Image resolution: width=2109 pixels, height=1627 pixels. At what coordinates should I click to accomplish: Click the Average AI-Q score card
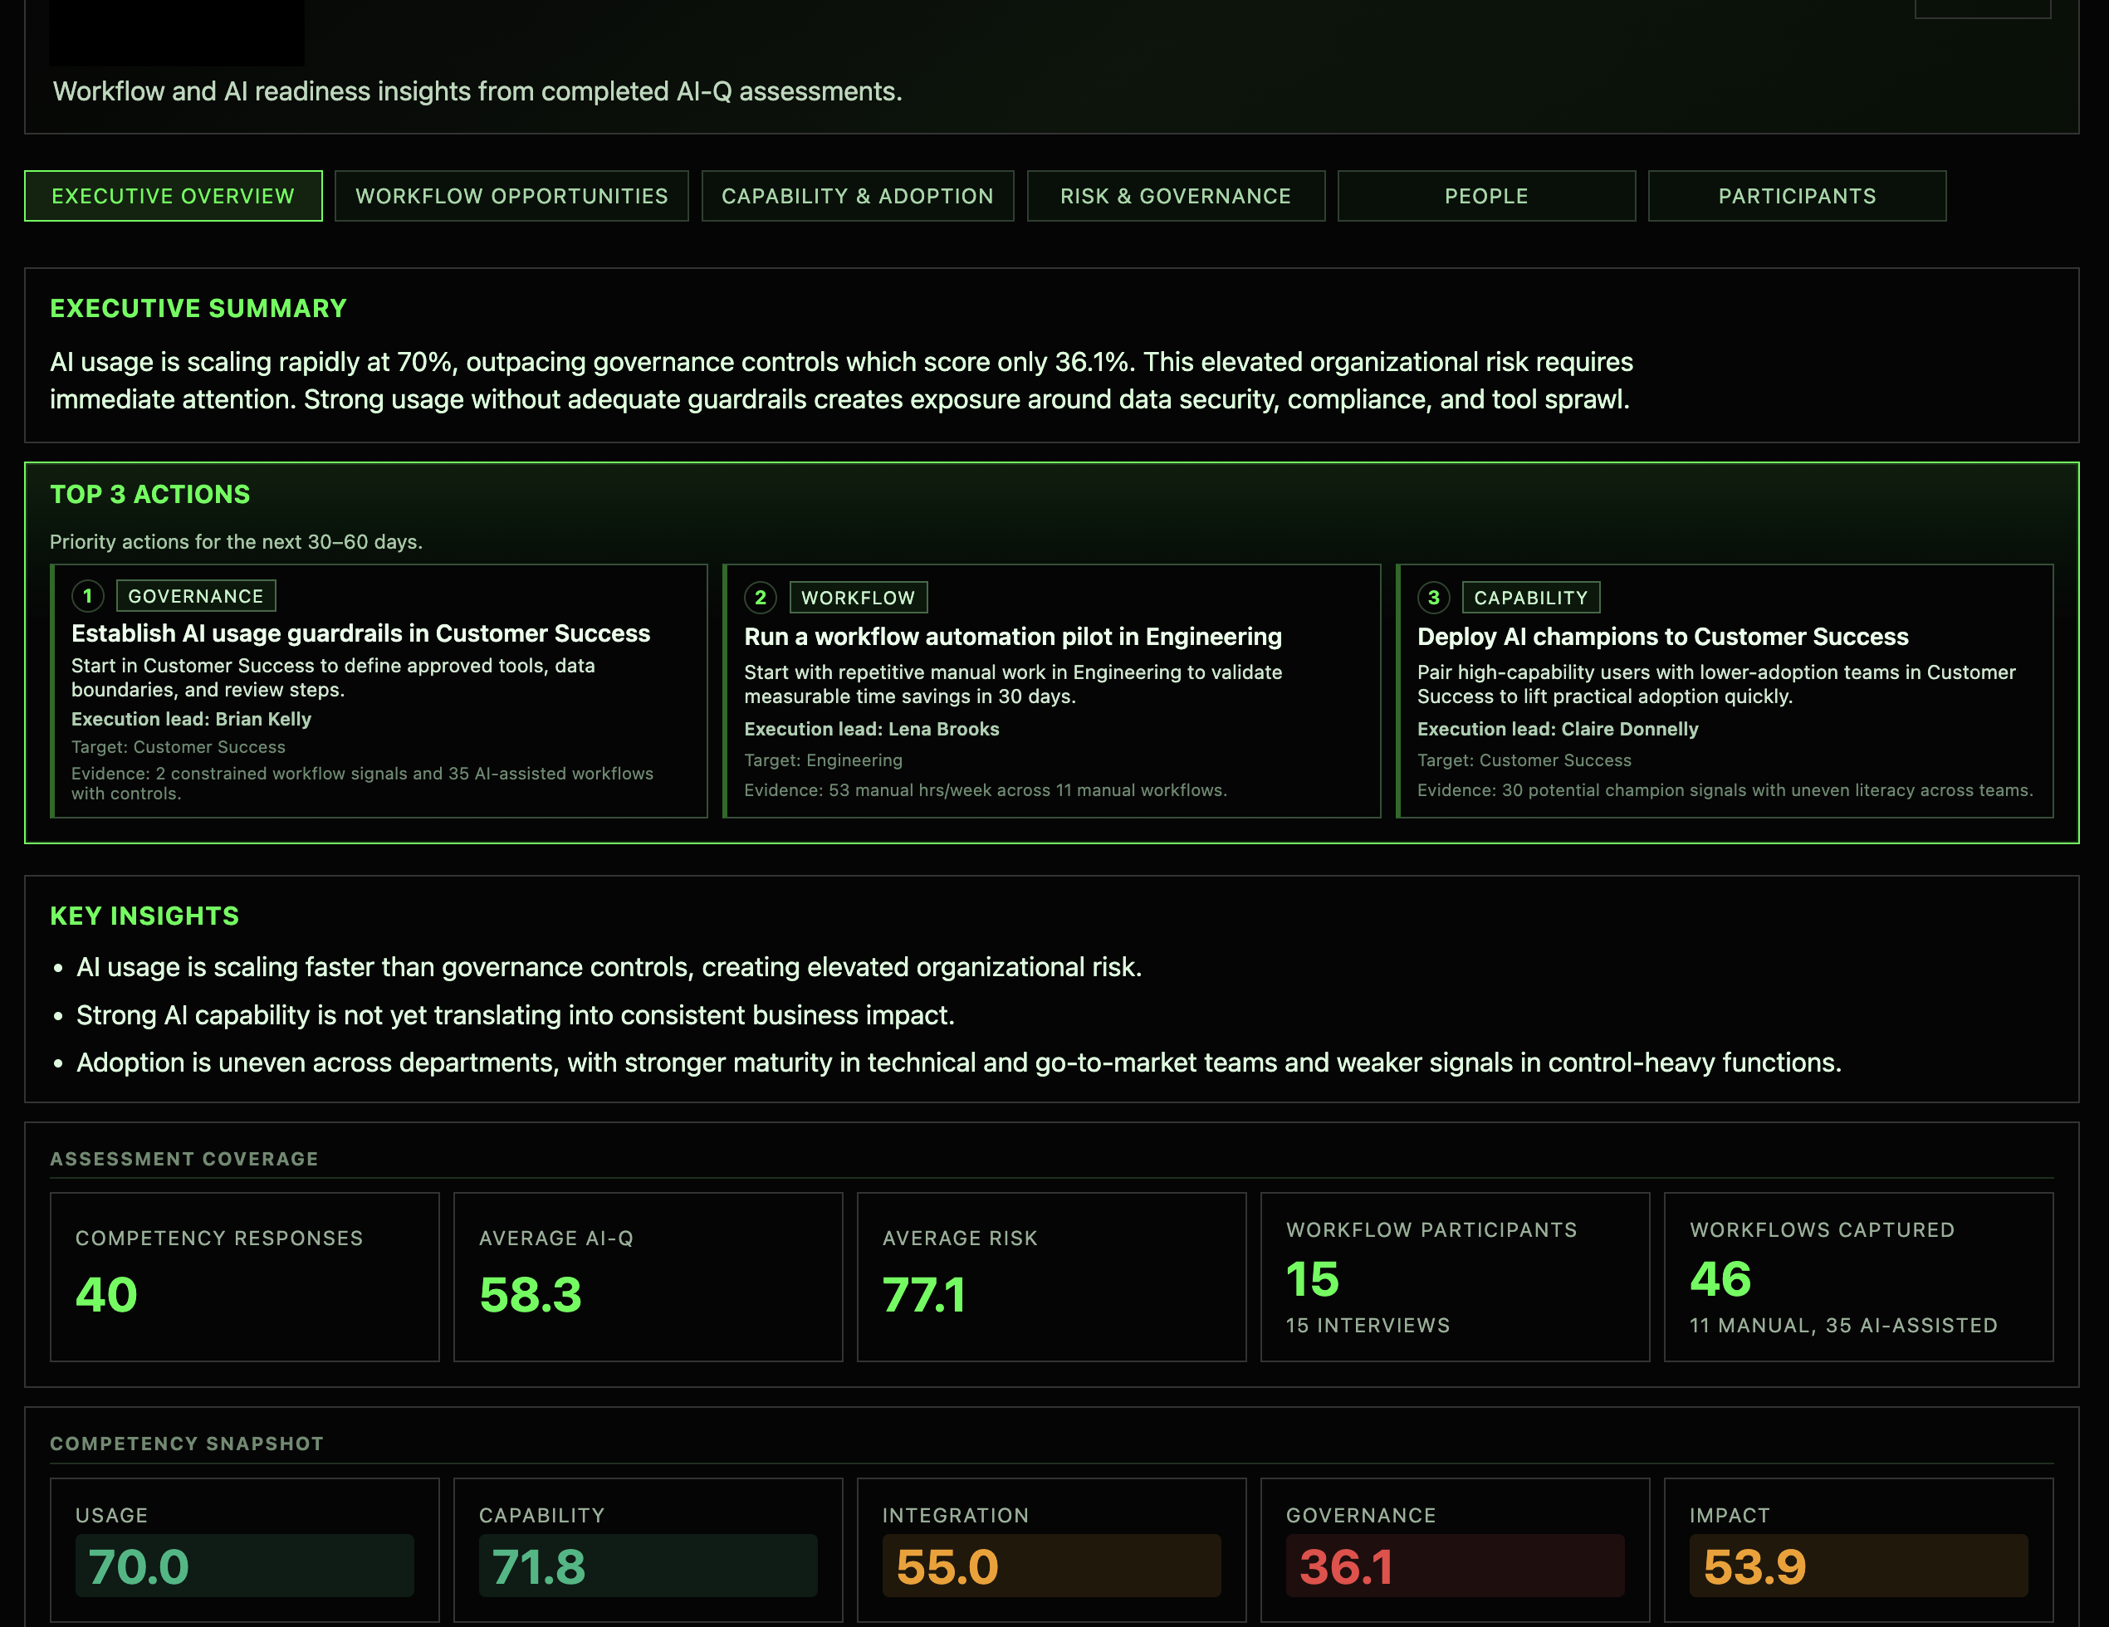(x=648, y=1278)
